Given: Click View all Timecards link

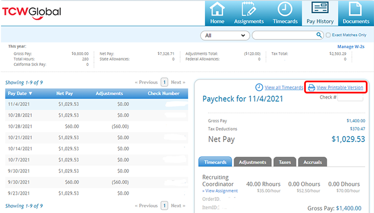Looking at the screenshot, I should click(284, 87).
